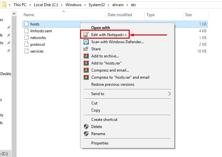Viewport: 222px width, 157px height.
Task: Click the 18 KB size value
Action: click(x=202, y=51)
